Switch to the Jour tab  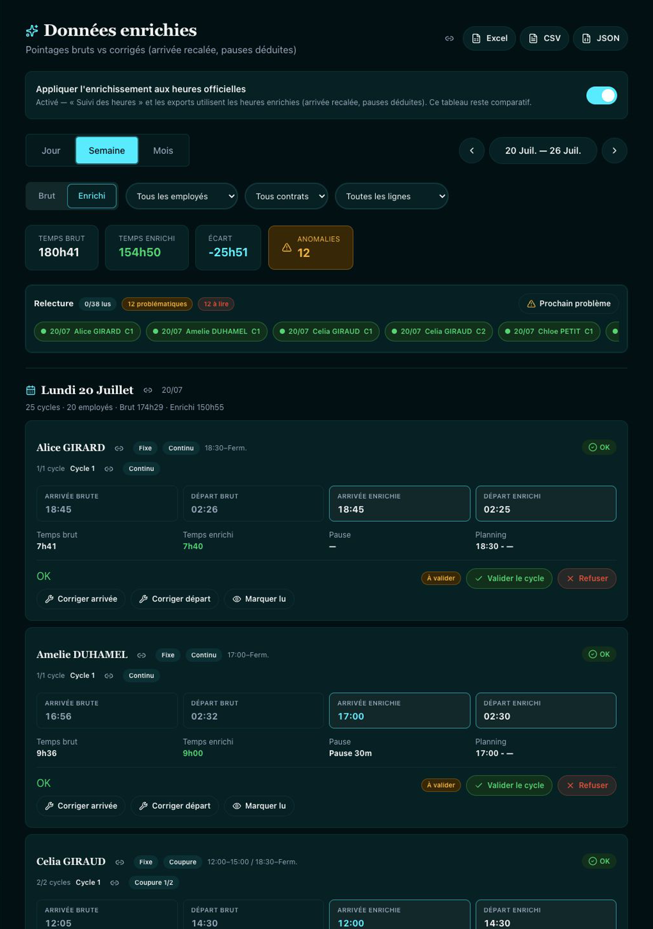click(51, 150)
